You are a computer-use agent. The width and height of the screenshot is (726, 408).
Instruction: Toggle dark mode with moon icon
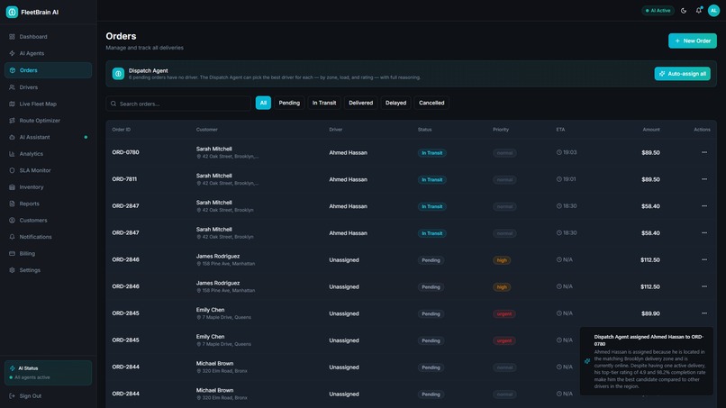(x=684, y=11)
